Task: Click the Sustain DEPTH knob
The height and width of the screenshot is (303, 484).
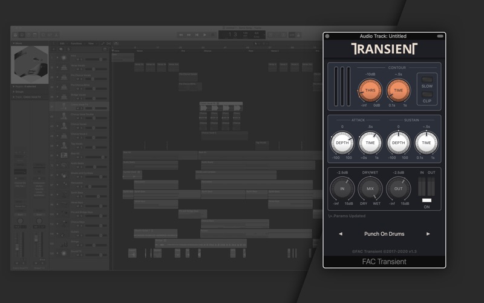Action: point(399,143)
